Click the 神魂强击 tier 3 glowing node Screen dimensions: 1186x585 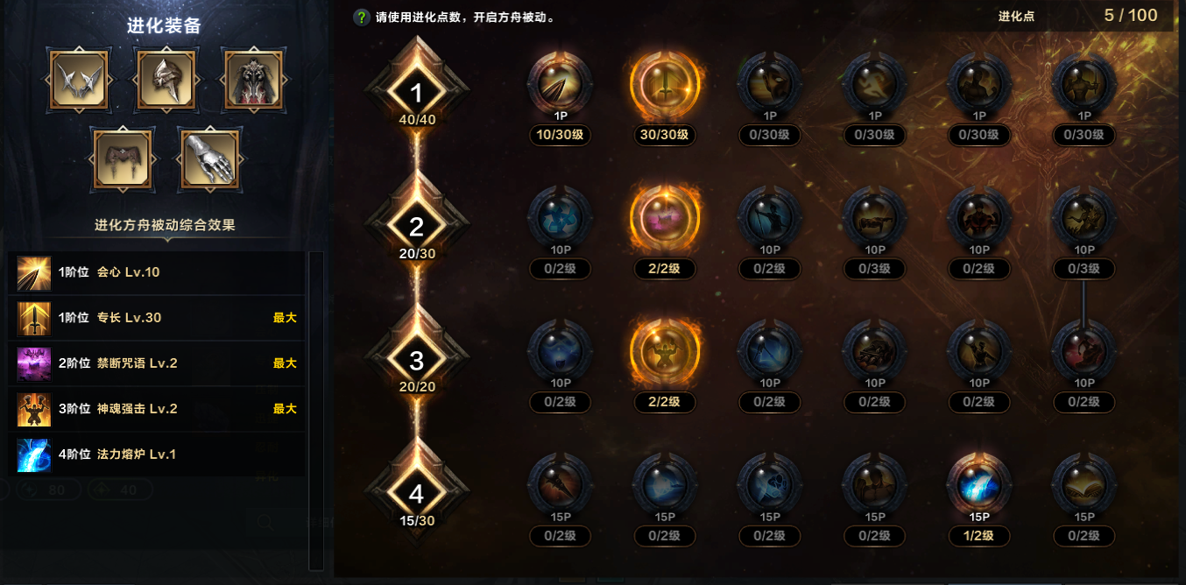tap(665, 350)
